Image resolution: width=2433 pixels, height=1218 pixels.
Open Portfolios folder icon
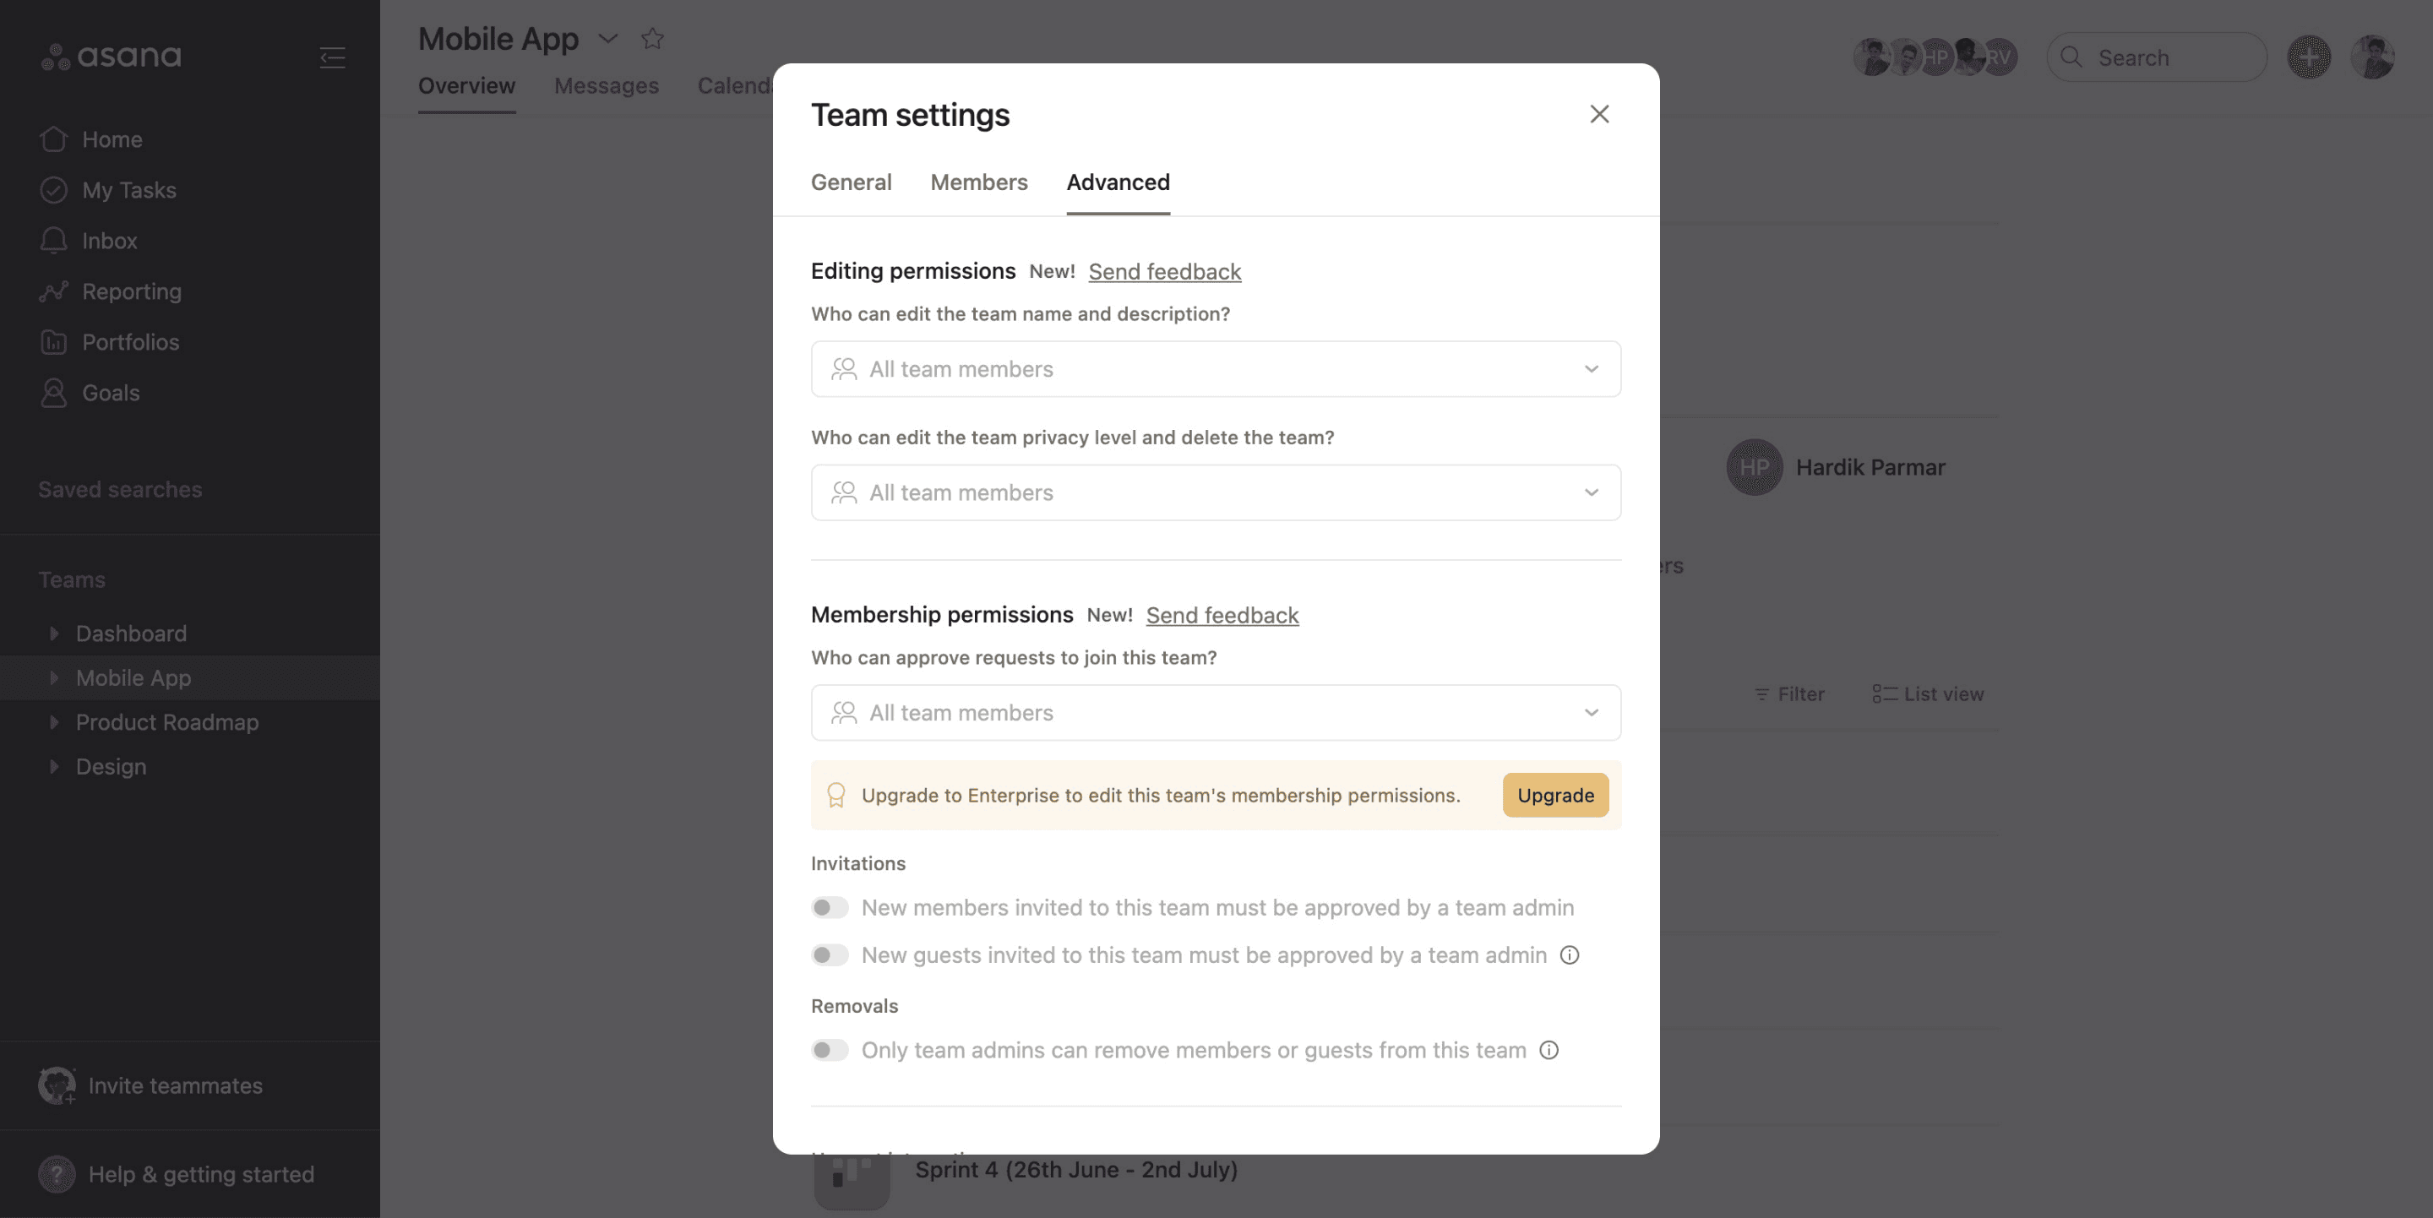point(54,342)
